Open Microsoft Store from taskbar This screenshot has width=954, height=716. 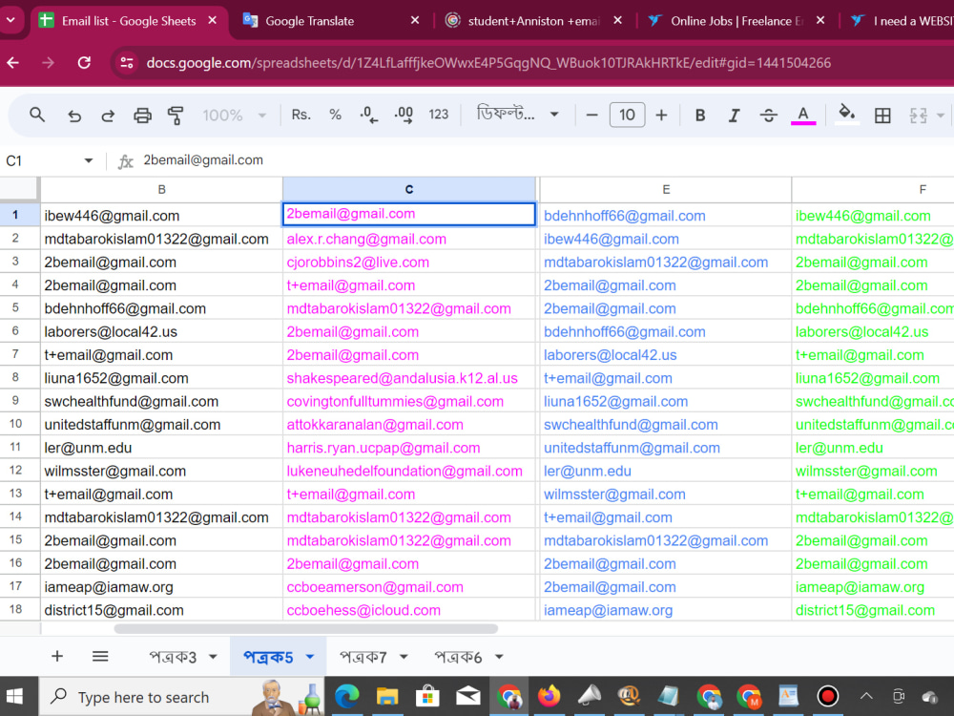click(x=427, y=696)
